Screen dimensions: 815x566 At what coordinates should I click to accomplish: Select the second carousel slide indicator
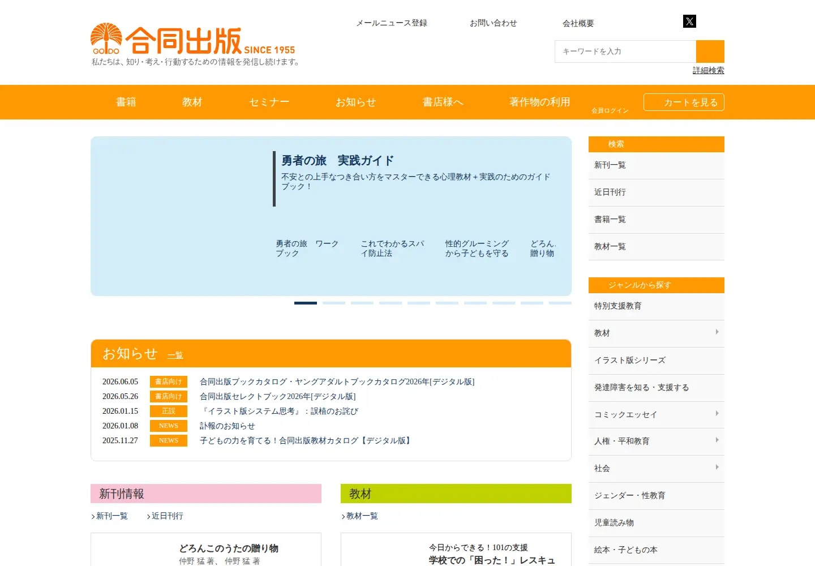[x=334, y=303]
